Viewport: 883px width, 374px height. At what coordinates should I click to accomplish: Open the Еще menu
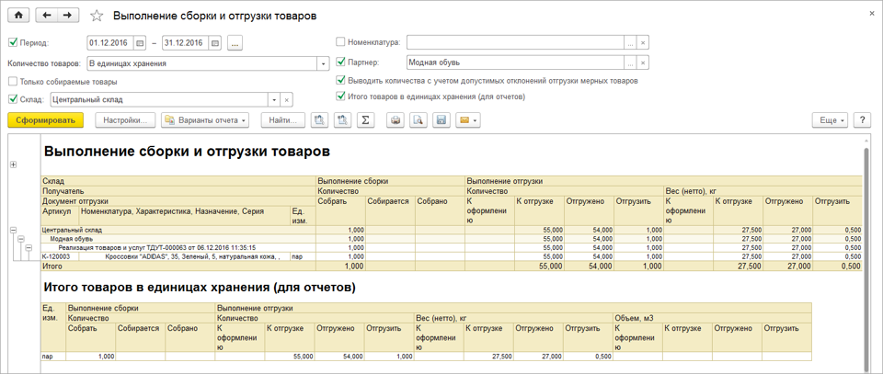coord(830,120)
